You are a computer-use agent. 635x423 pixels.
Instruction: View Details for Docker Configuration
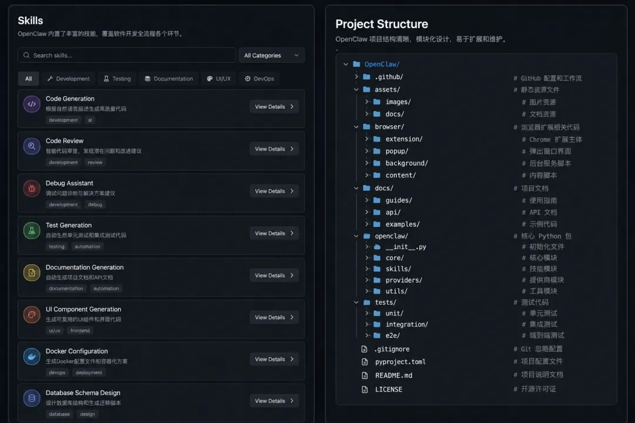(x=274, y=359)
